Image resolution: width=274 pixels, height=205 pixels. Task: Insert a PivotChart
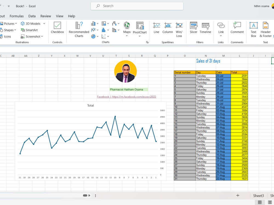pos(140,28)
